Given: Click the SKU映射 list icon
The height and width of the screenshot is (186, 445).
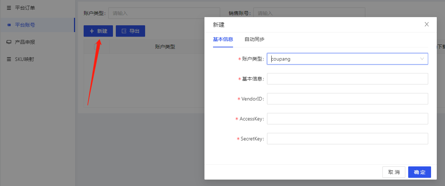Looking at the screenshot, I should pyautogui.click(x=9, y=59).
